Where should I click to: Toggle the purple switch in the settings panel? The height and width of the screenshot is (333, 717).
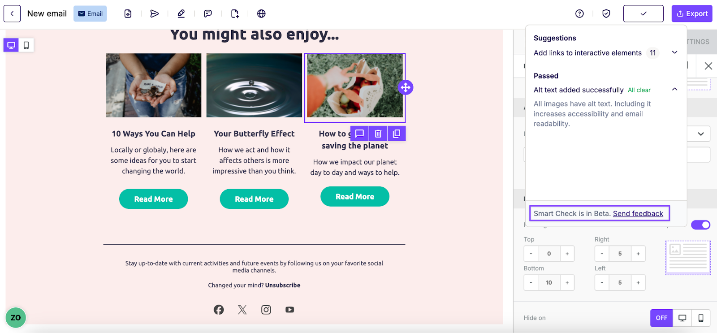coord(700,225)
